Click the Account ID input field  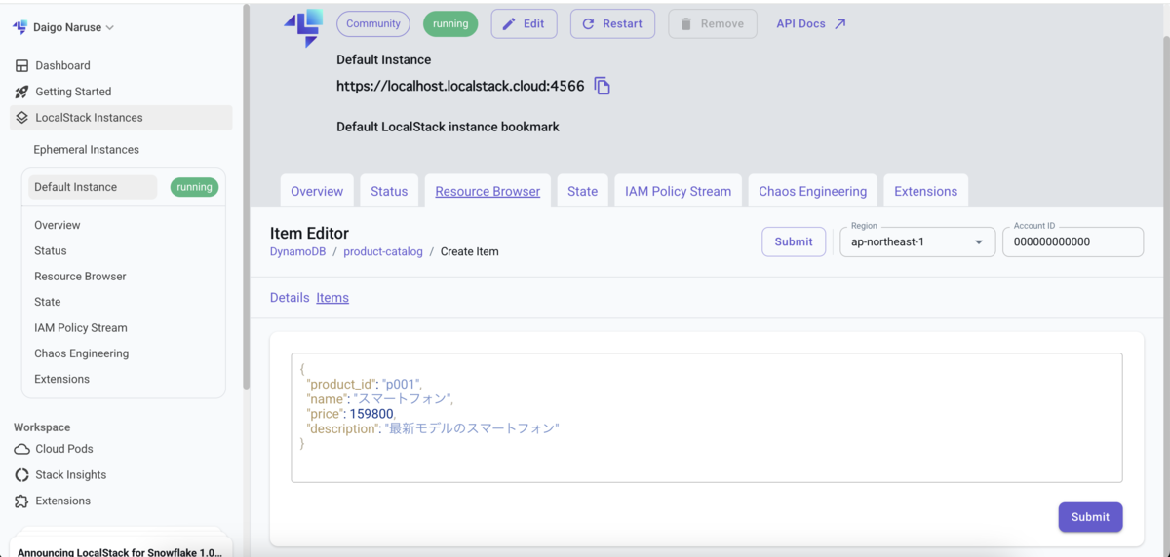click(x=1072, y=241)
